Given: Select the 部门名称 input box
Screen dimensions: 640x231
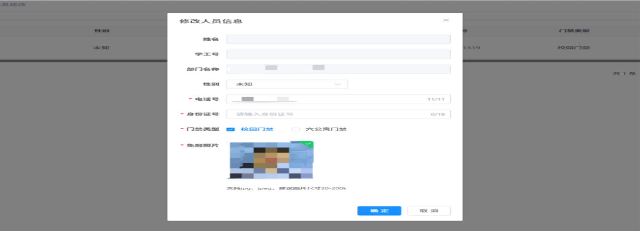Looking at the screenshot, I should point(338,69).
